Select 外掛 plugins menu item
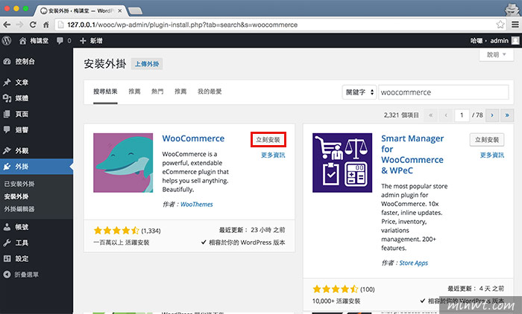Screen dimensions: 522x314 coord(37,167)
